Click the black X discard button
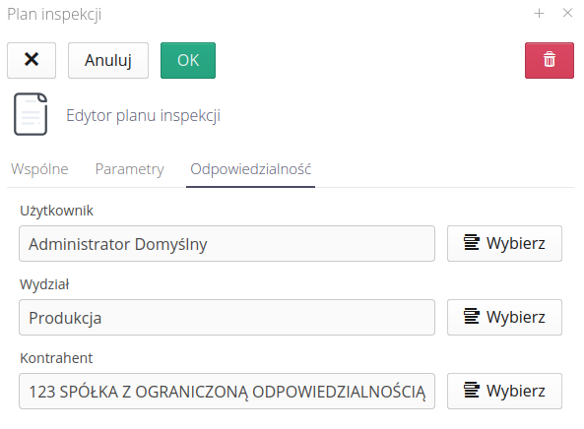Screen dimensions: 584x429 32,60
